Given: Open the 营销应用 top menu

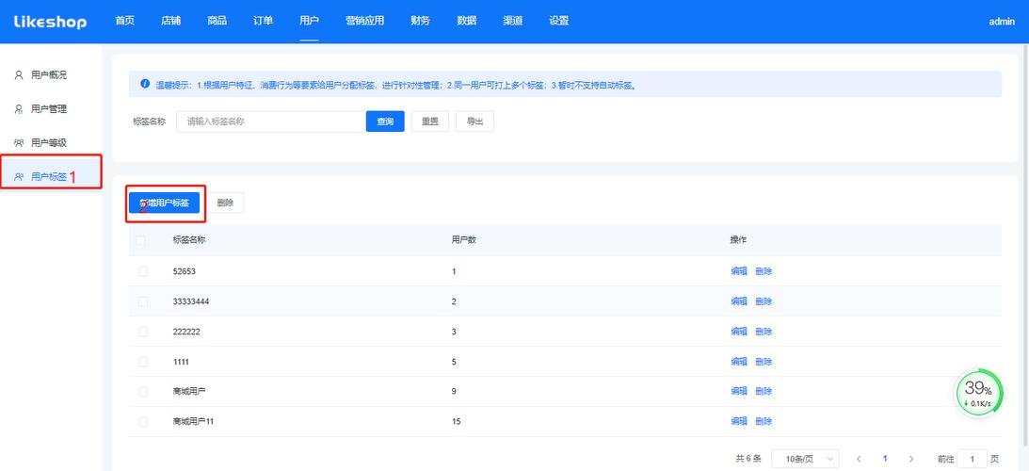Looking at the screenshot, I should point(365,21).
